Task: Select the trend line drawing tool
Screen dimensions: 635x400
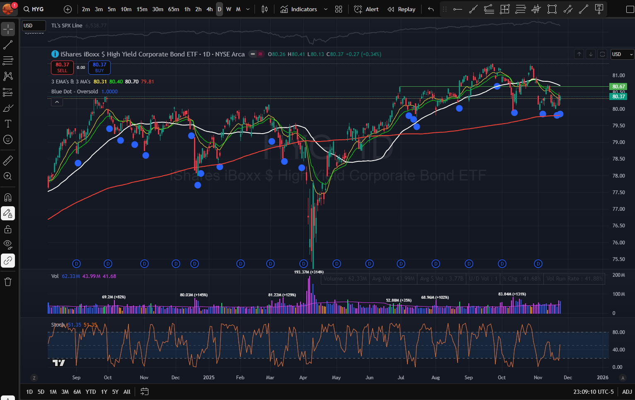Action: 8,45
